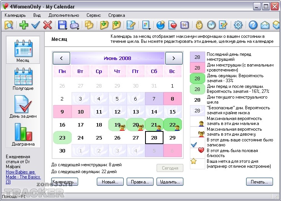Click the text До следующей овуляции: 22 дней
281x201 pixels.
pos(84,172)
